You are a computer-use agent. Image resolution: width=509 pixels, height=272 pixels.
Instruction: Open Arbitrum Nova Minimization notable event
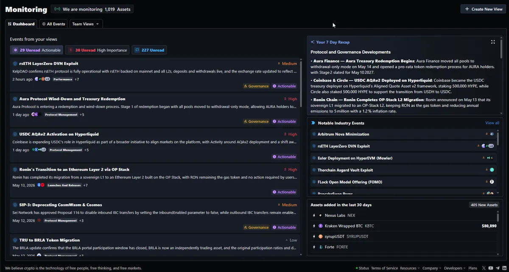point(343,134)
